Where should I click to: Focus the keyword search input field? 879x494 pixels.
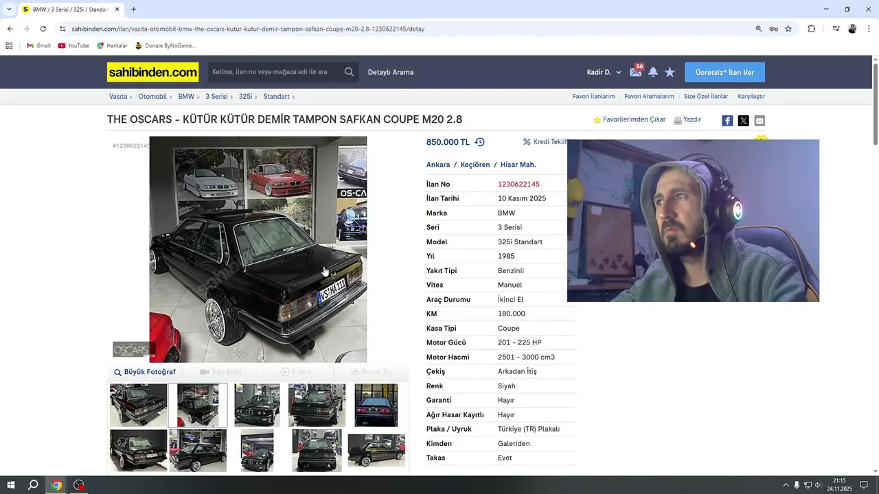point(275,72)
